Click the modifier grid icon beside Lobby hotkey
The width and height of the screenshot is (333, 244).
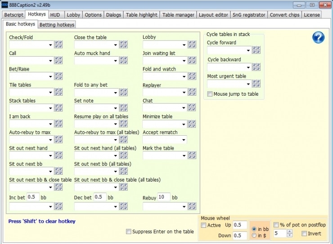(192, 44)
